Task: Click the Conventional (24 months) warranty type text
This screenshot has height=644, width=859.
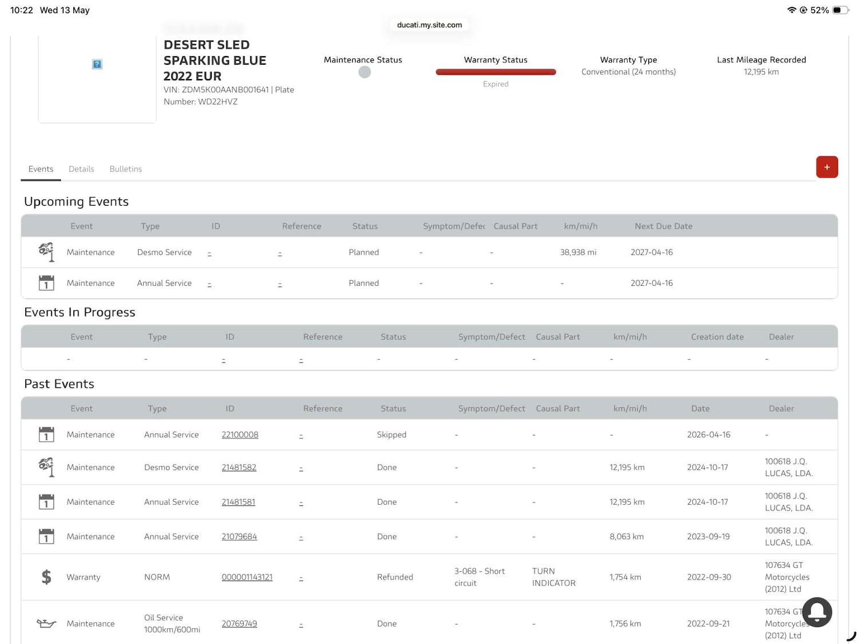Action: point(628,72)
